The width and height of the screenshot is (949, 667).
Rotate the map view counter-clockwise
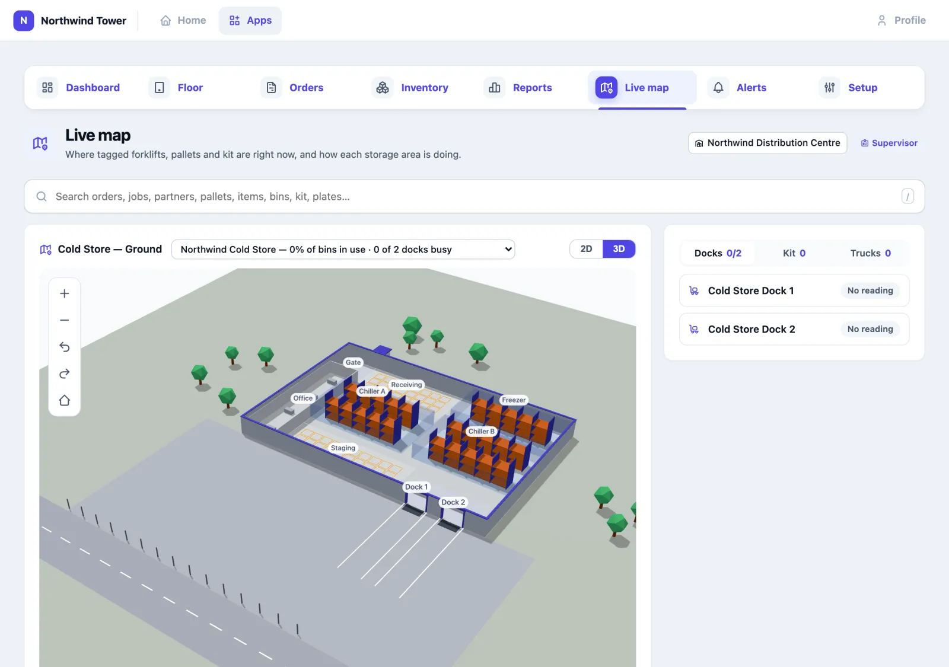tap(65, 347)
